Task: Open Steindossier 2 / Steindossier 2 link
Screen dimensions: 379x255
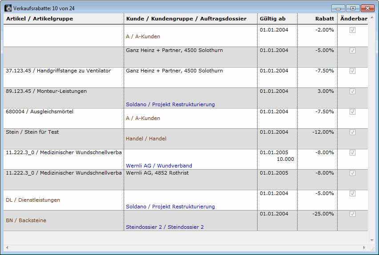Action: (x=165, y=227)
